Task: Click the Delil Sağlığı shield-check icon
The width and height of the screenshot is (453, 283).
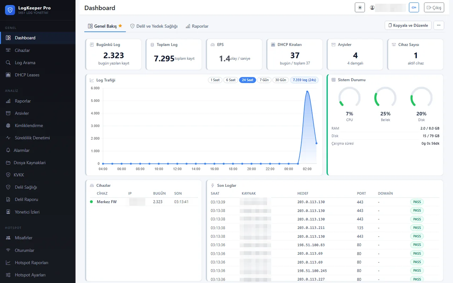Action: click(8, 187)
